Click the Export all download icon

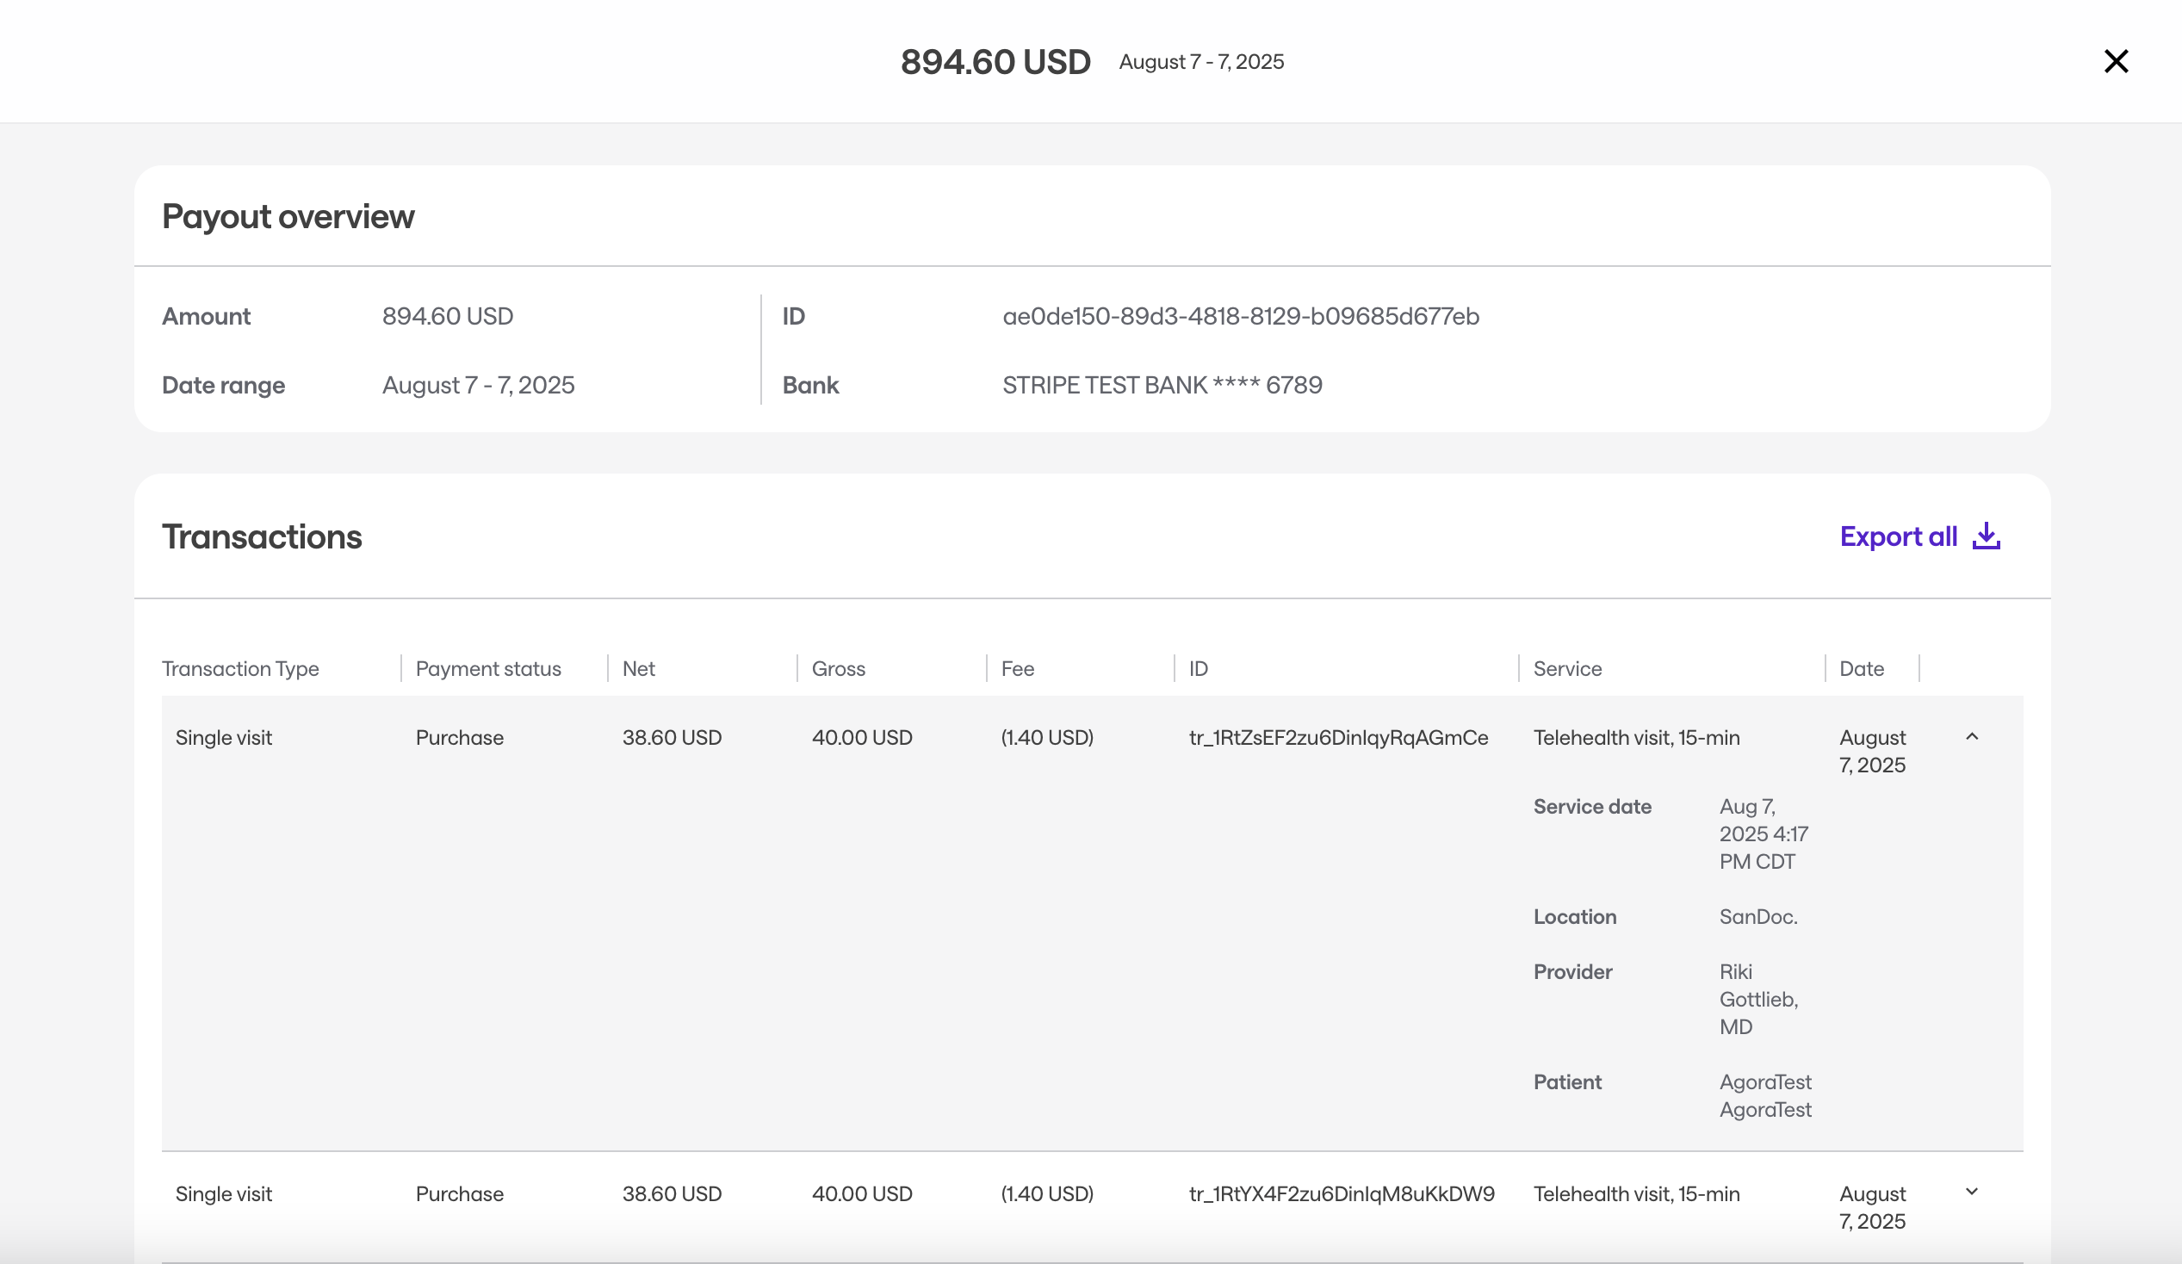pyautogui.click(x=1987, y=536)
